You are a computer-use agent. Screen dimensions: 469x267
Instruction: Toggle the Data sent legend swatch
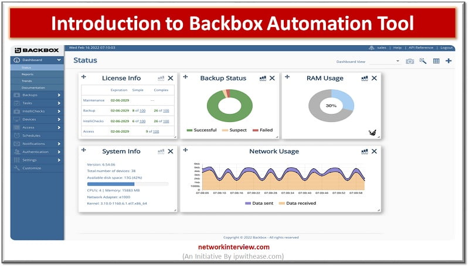coord(248,203)
